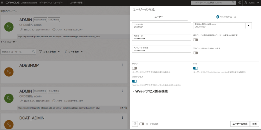Select the ユーザー tab
Image resolution: width=261 pixels, height=130 pixels.
click(x=159, y=17)
